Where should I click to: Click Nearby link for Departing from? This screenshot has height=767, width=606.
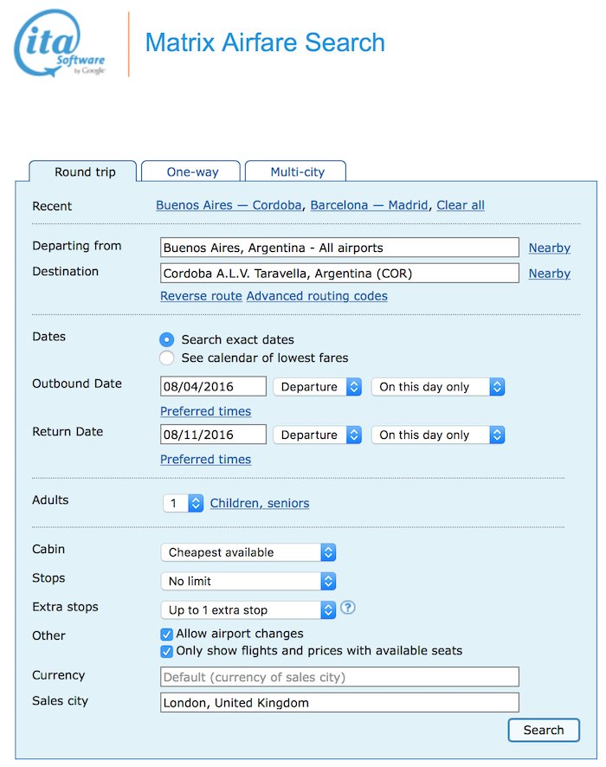549,248
